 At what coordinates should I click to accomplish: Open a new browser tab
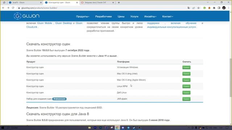(x=119, y=3)
